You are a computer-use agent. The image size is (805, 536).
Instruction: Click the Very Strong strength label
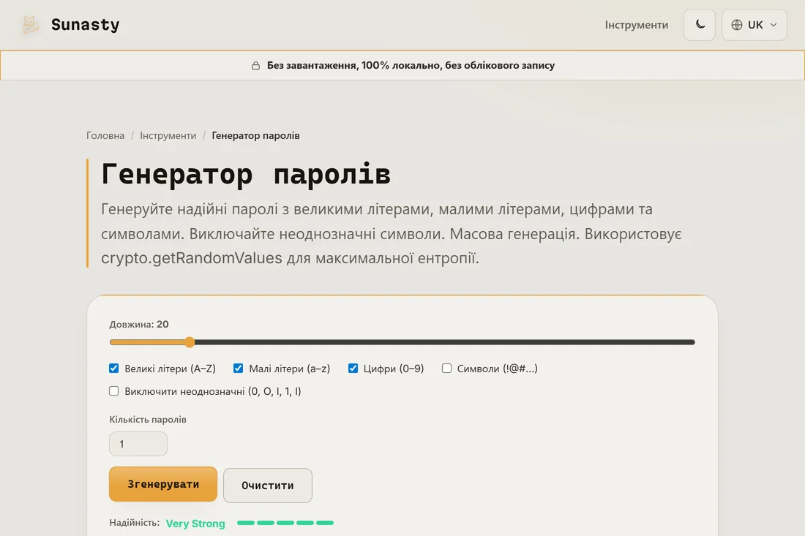pos(195,524)
